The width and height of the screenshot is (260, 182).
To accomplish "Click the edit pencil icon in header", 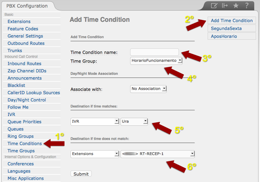I will coord(214,5).
